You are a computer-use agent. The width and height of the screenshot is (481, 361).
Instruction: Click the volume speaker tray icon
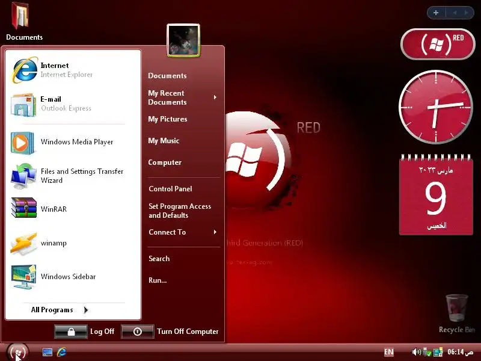[416, 352]
